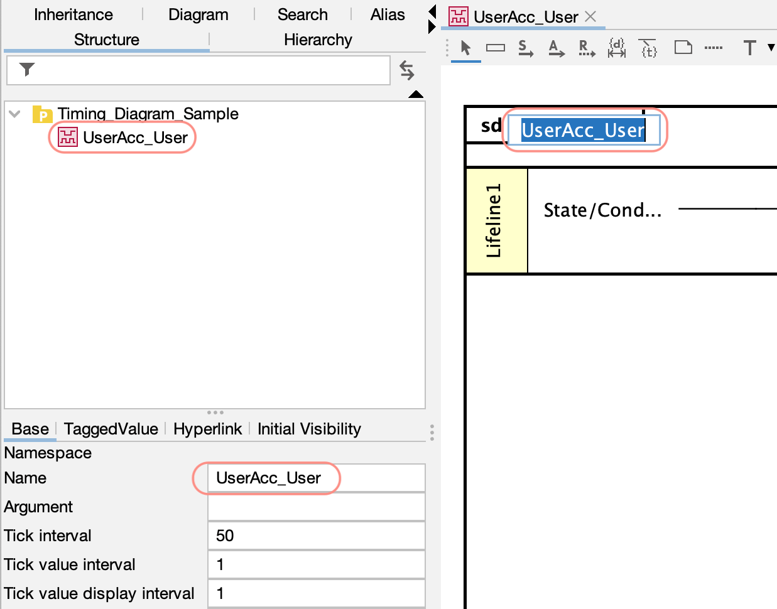
Task: Collapse the Timing_Diagram_Sample package node
Action: (14, 114)
